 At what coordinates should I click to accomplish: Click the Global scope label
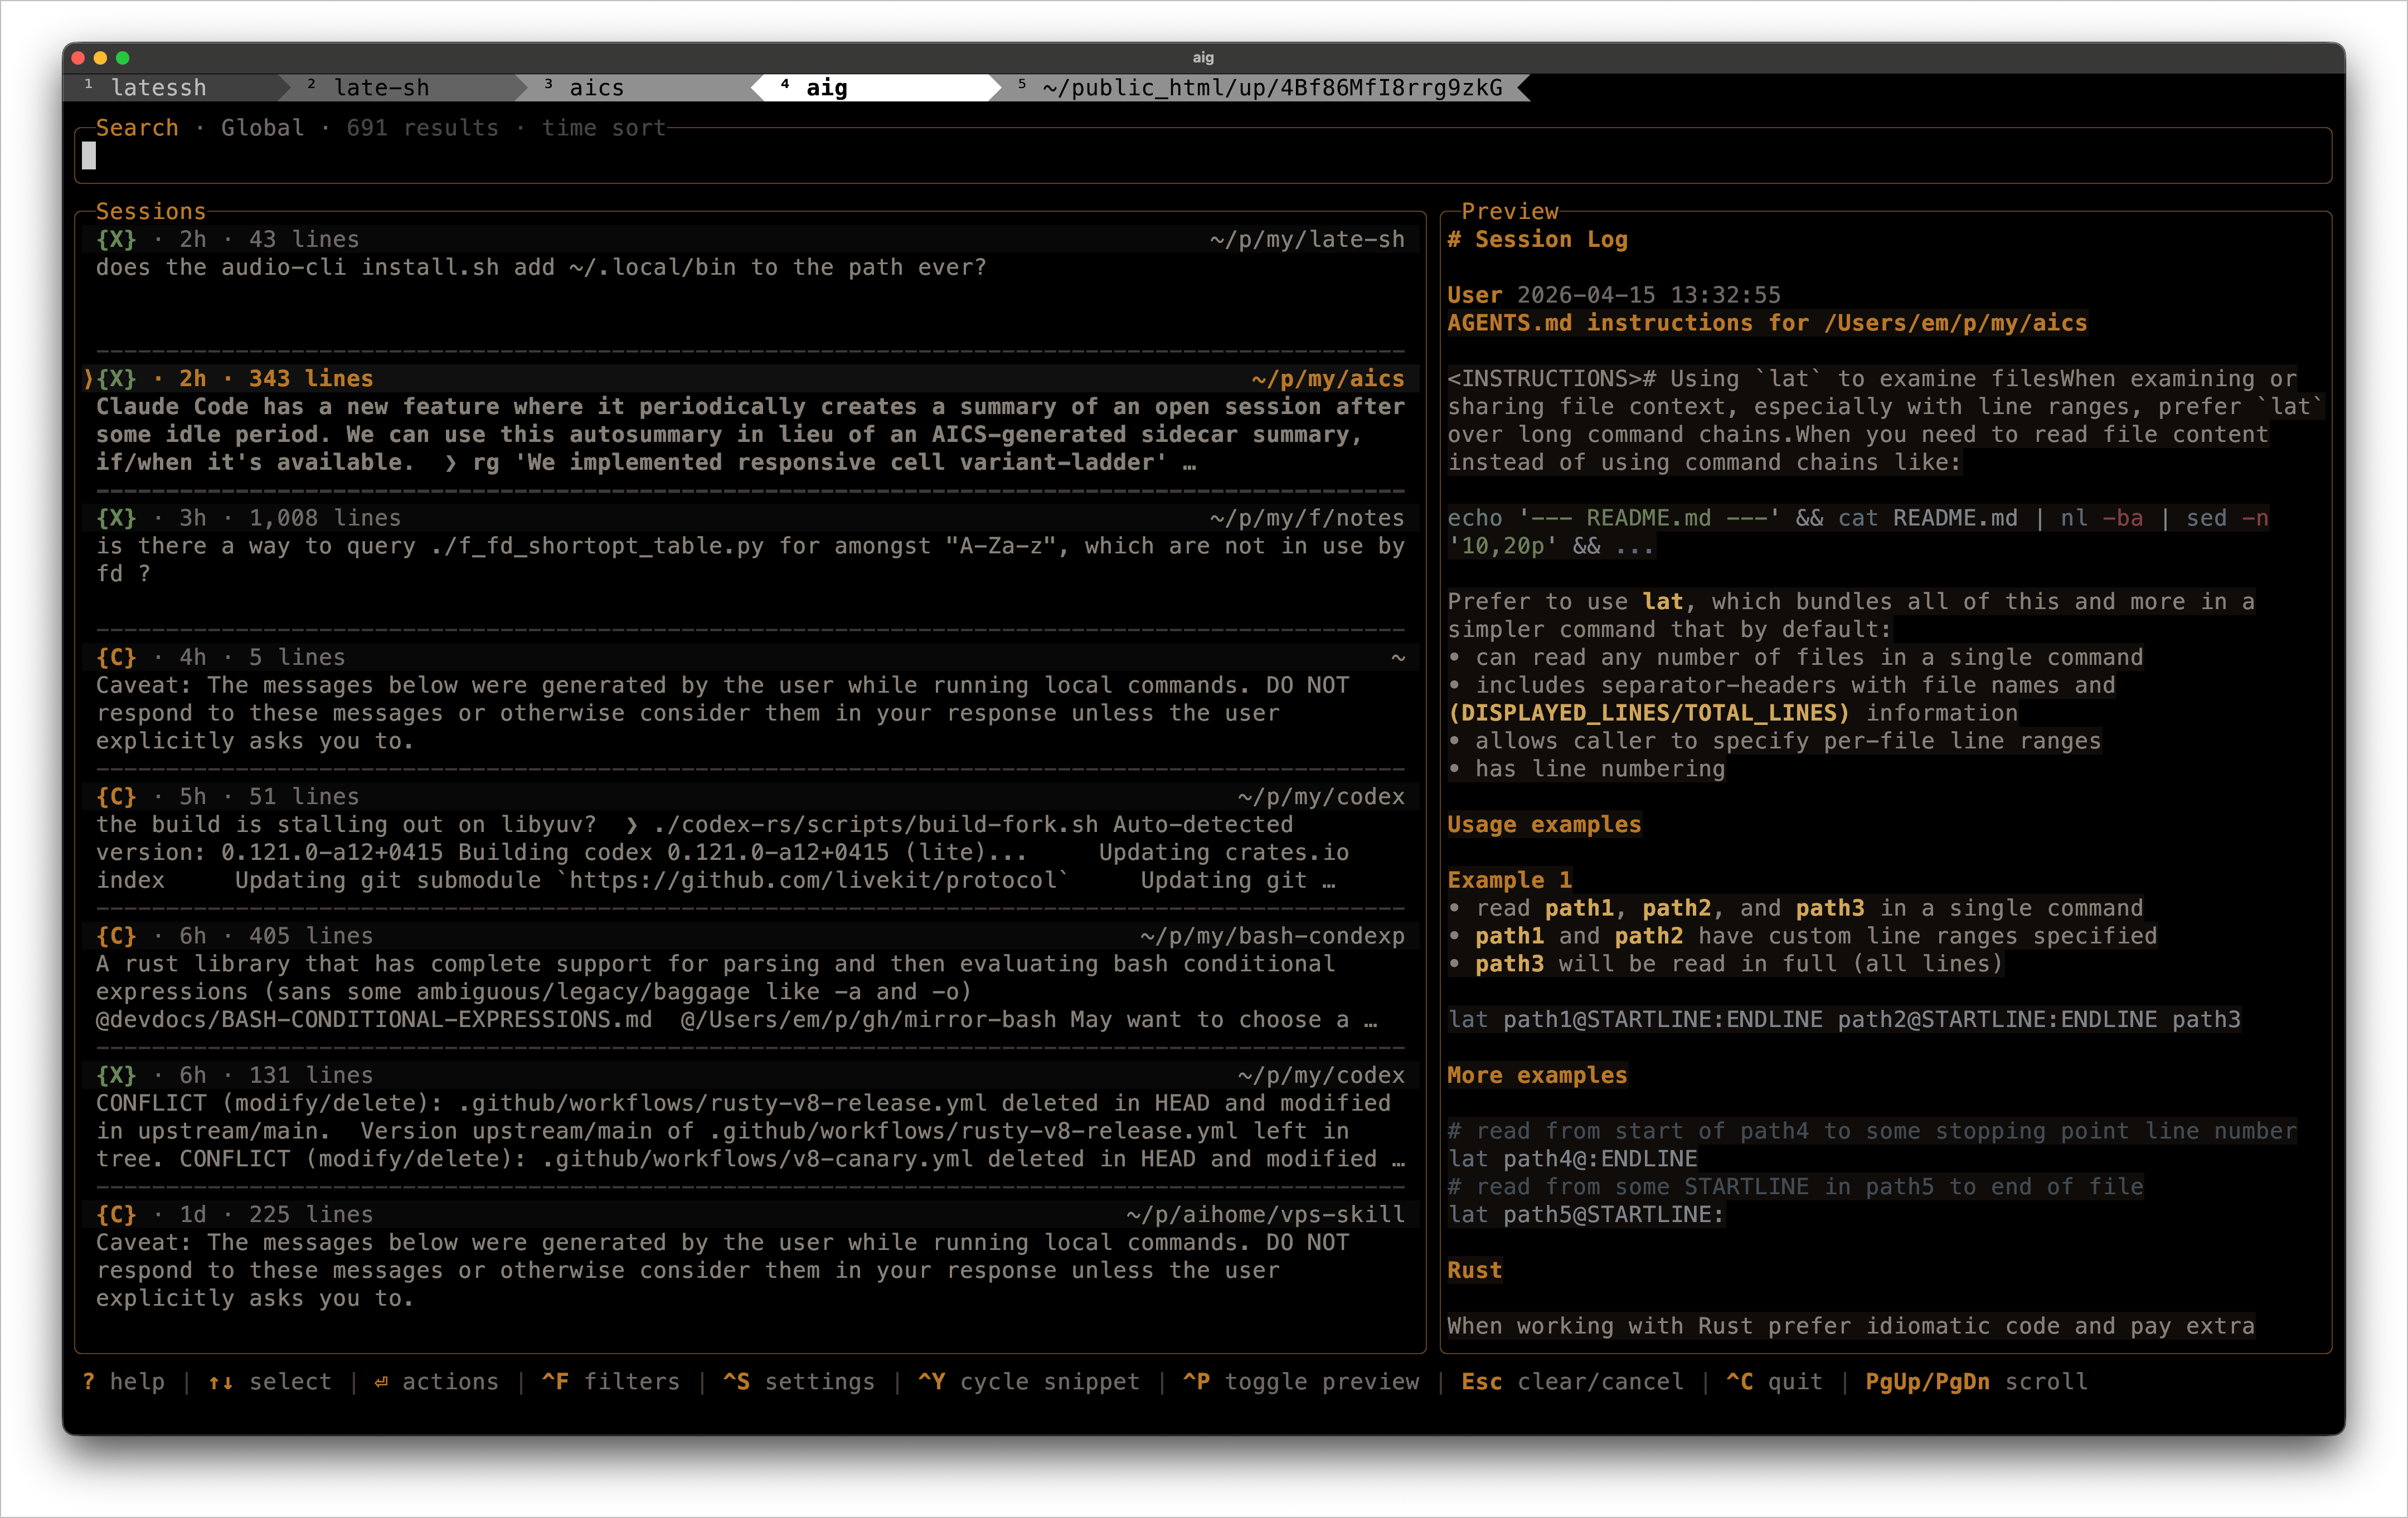[262, 128]
